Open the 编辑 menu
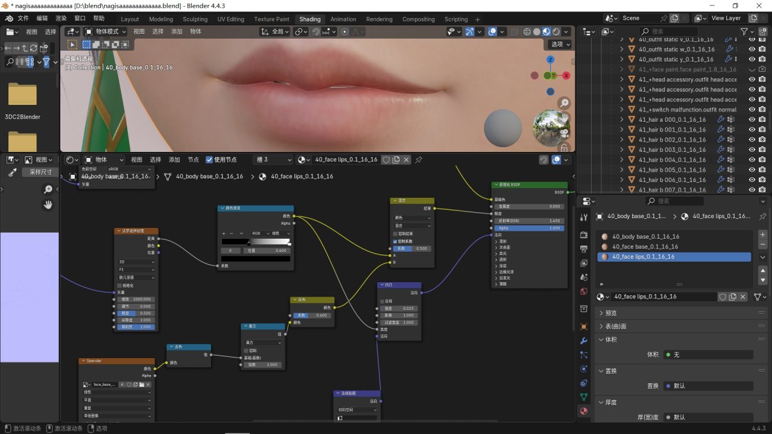This screenshot has width=772, height=434. 42,19
